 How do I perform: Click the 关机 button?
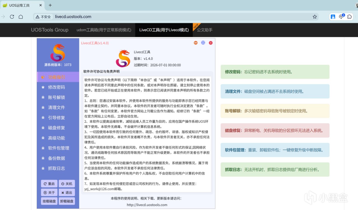[67, 184]
